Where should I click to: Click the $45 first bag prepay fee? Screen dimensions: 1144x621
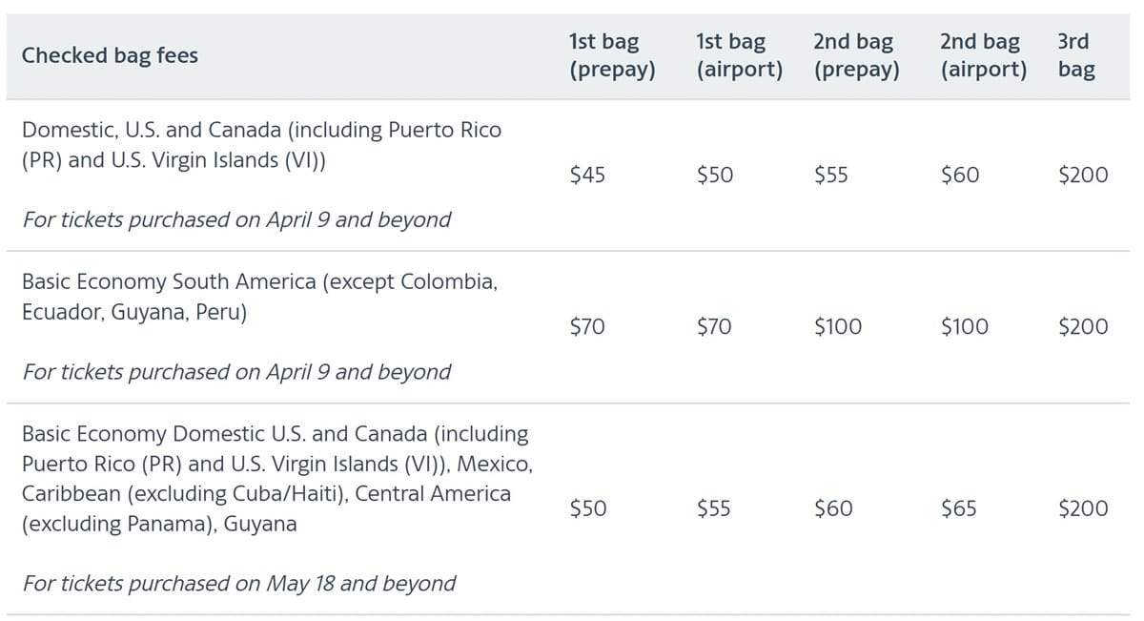coord(586,176)
